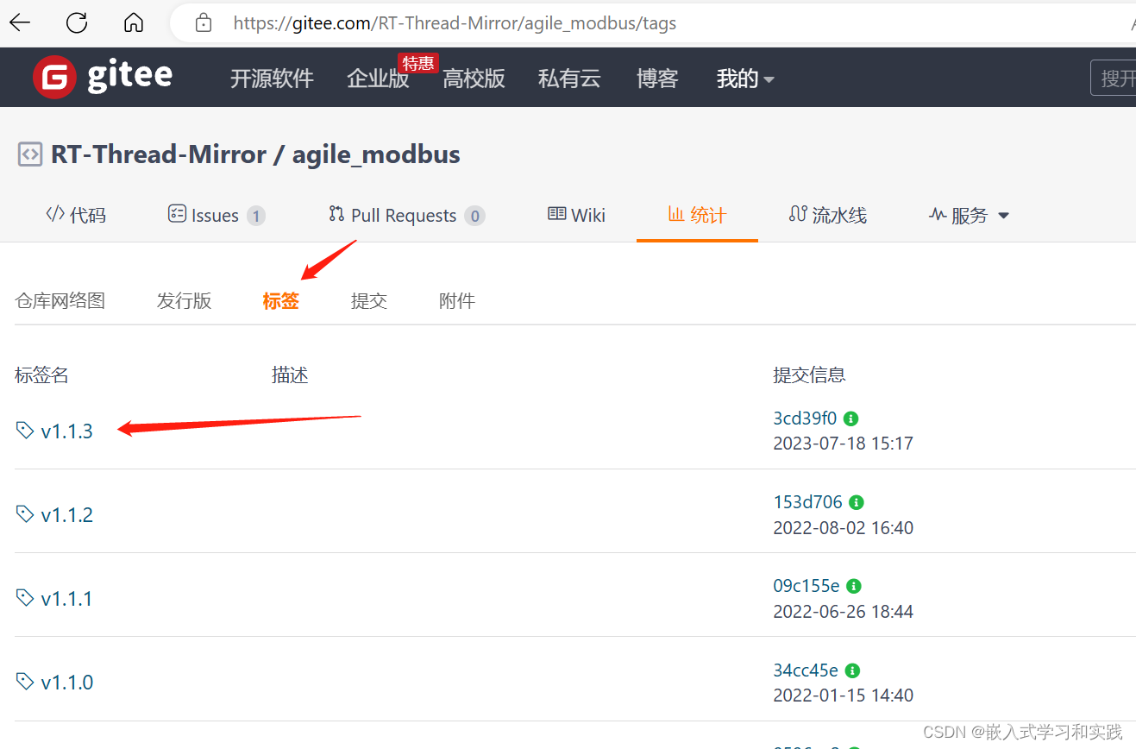Open the v1.1.1 tag link

(x=66, y=598)
